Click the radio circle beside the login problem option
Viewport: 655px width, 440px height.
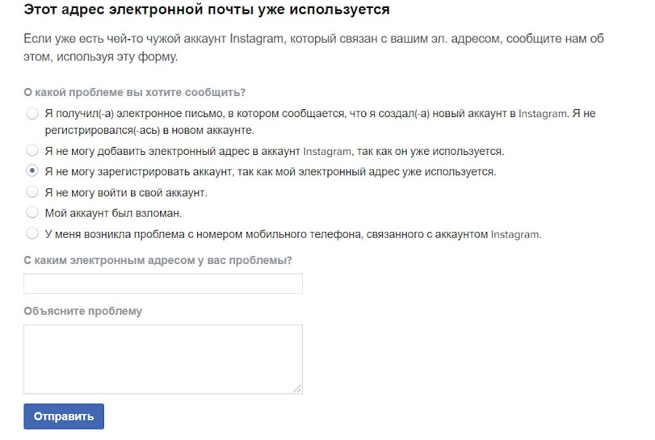(x=32, y=191)
